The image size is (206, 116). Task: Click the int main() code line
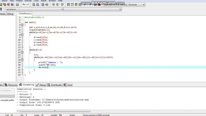(x=30, y=22)
